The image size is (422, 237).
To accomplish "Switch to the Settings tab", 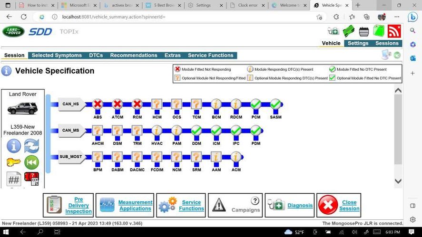I will (358, 43).
